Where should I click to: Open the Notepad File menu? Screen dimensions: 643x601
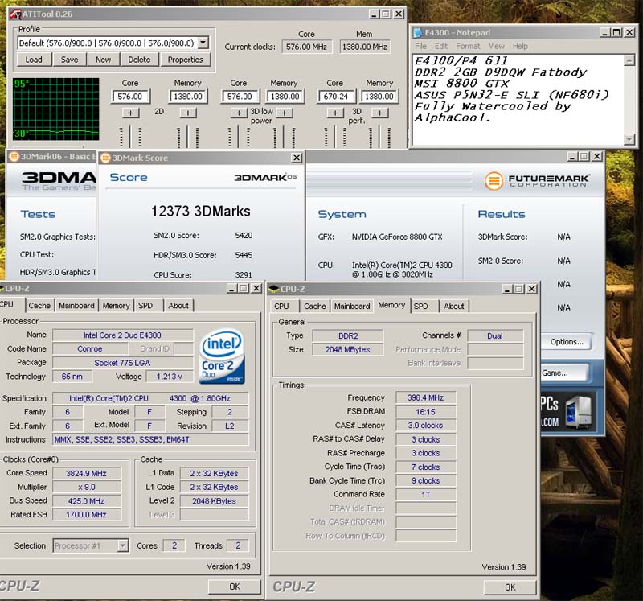tap(420, 46)
